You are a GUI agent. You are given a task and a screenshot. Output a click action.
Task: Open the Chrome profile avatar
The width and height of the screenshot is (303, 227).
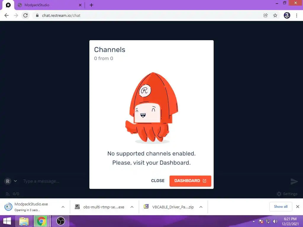coord(287,15)
